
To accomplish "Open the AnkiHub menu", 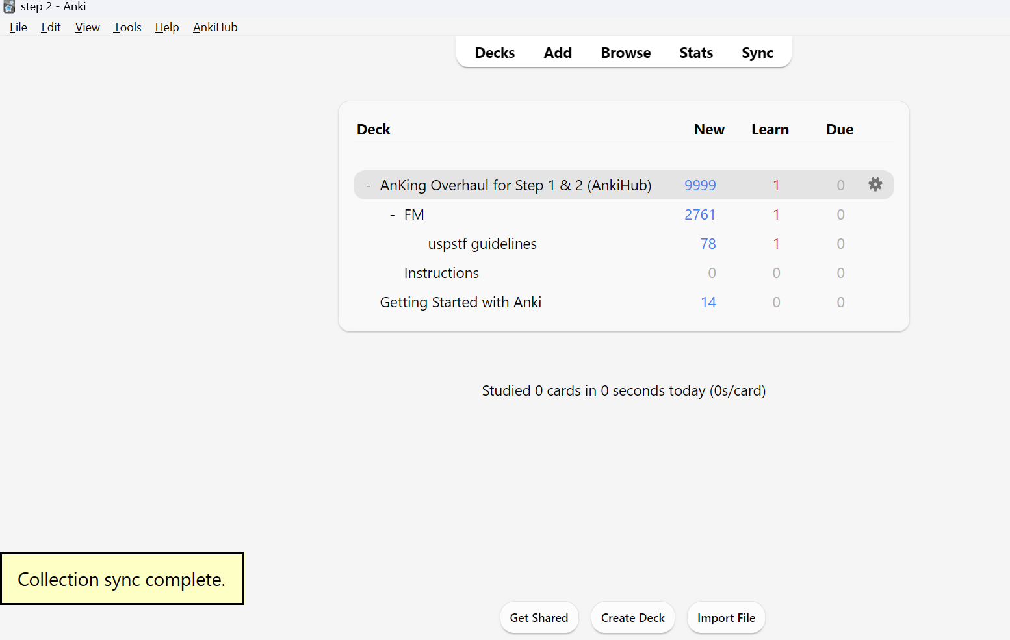I will point(215,27).
